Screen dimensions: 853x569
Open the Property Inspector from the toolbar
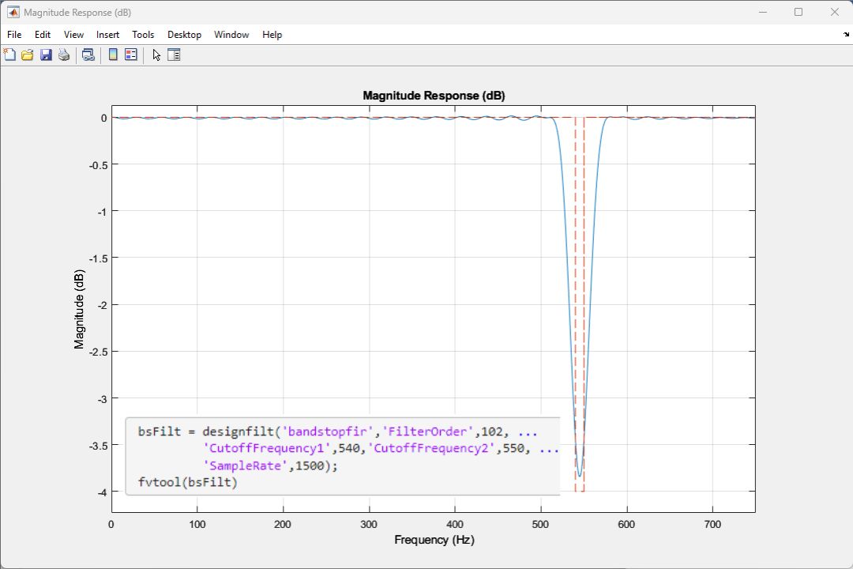(x=174, y=55)
